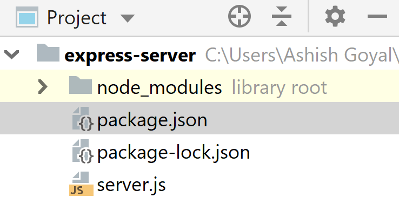
Task: Open the Project view dropdown arrow
Action: 127,18
